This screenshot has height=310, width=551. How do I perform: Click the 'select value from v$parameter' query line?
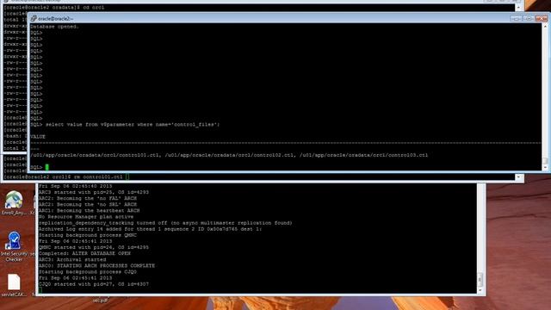pyautogui.click(x=125, y=124)
